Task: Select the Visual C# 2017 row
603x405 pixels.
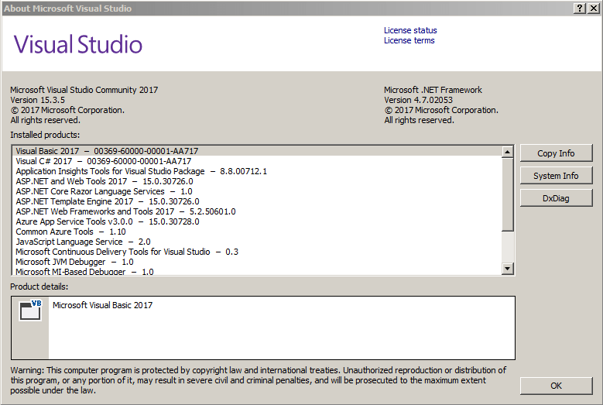Action: tap(258, 161)
